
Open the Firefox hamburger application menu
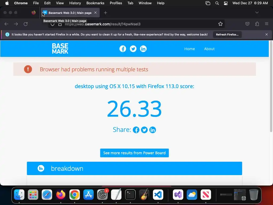point(267,24)
